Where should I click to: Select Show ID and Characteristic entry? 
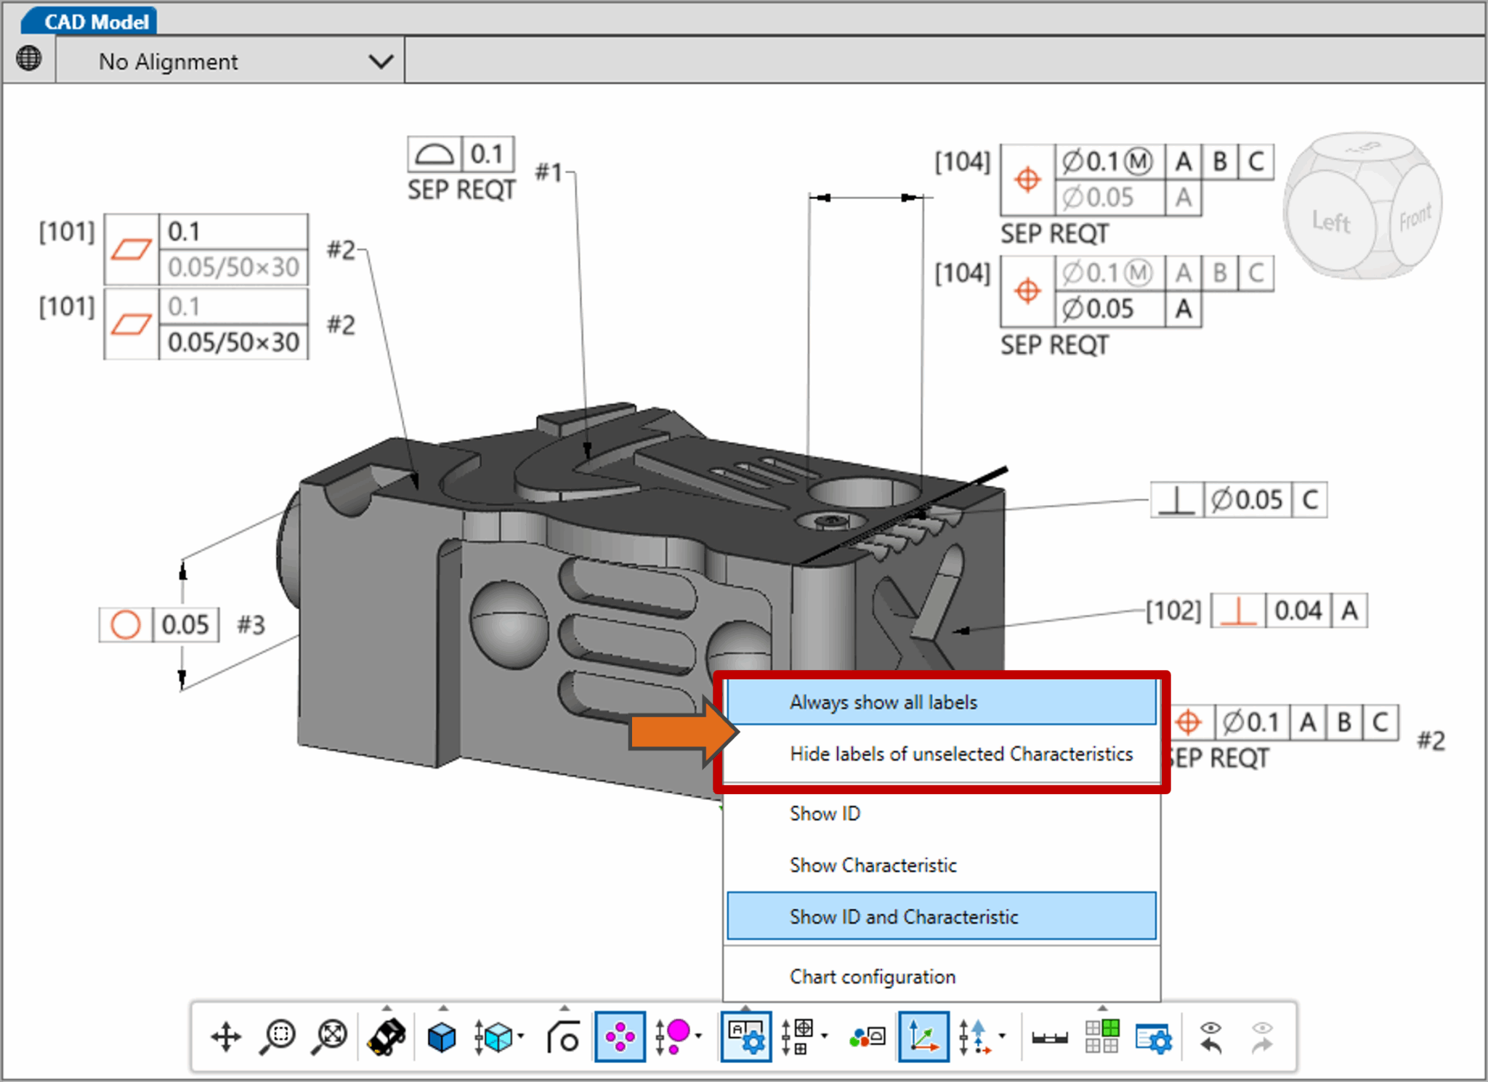pyautogui.click(x=904, y=917)
